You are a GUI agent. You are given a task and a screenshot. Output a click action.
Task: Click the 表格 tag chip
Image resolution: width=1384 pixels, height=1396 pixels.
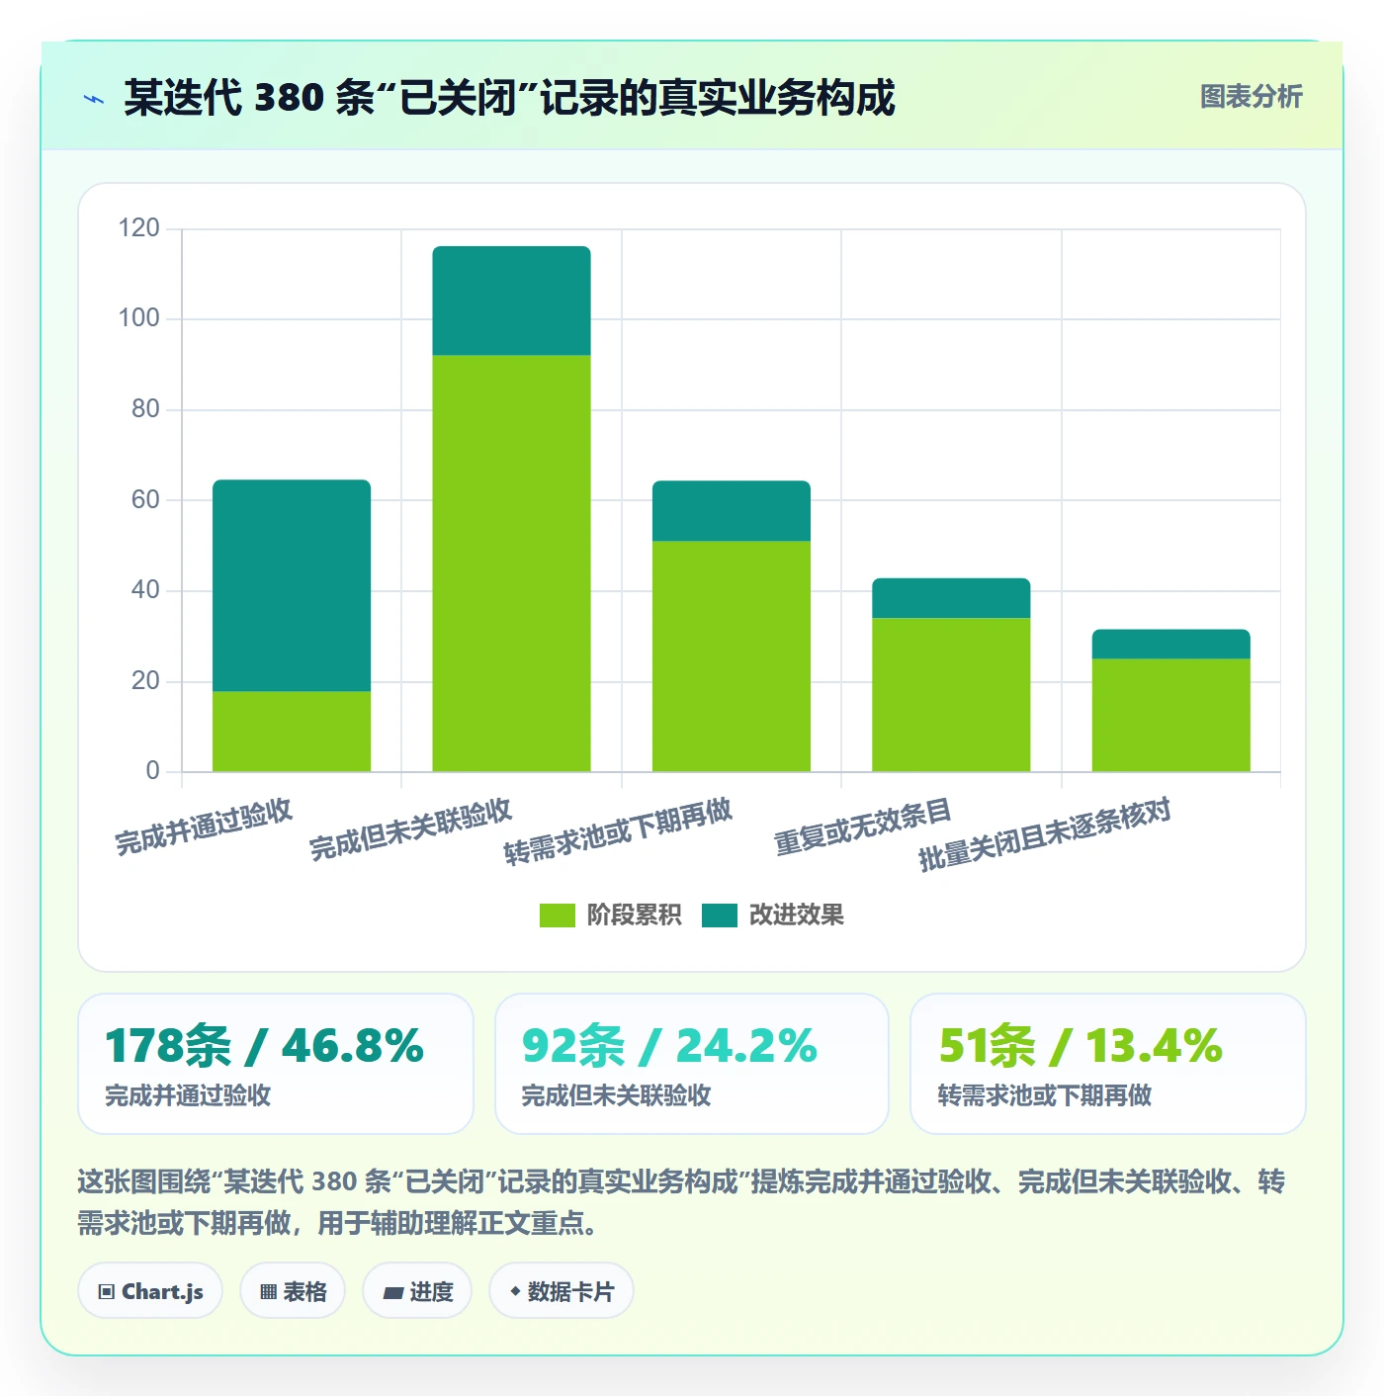click(x=293, y=1291)
